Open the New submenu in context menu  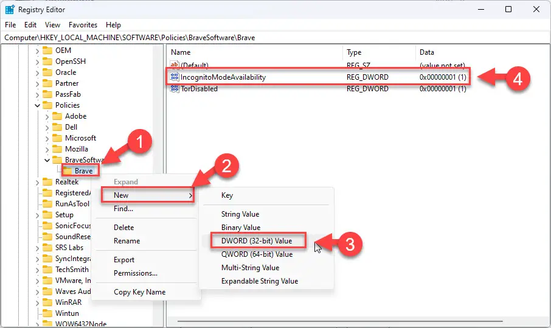148,195
